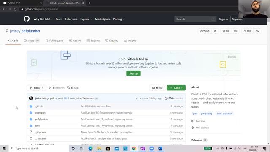
Task: Open the examples folder
Action: click(40, 113)
